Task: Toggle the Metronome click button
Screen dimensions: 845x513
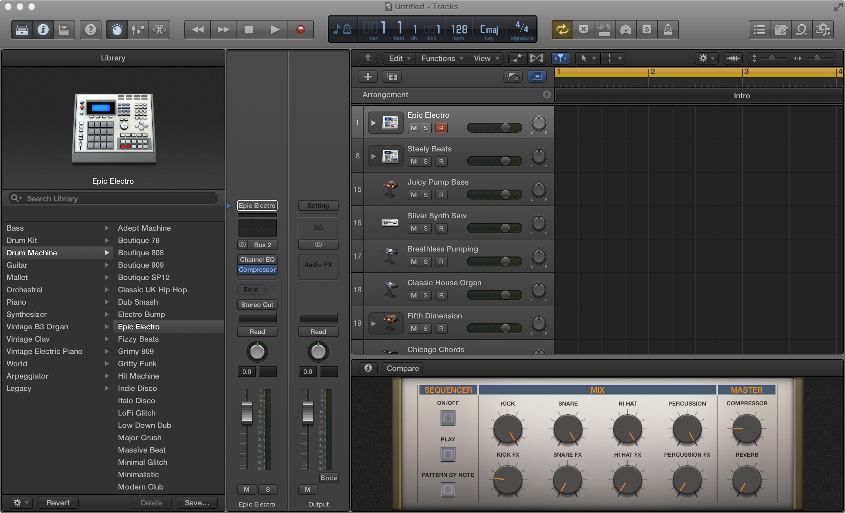Action: pyautogui.click(x=668, y=30)
